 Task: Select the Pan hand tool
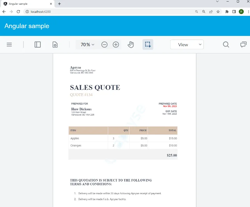(x=131, y=45)
